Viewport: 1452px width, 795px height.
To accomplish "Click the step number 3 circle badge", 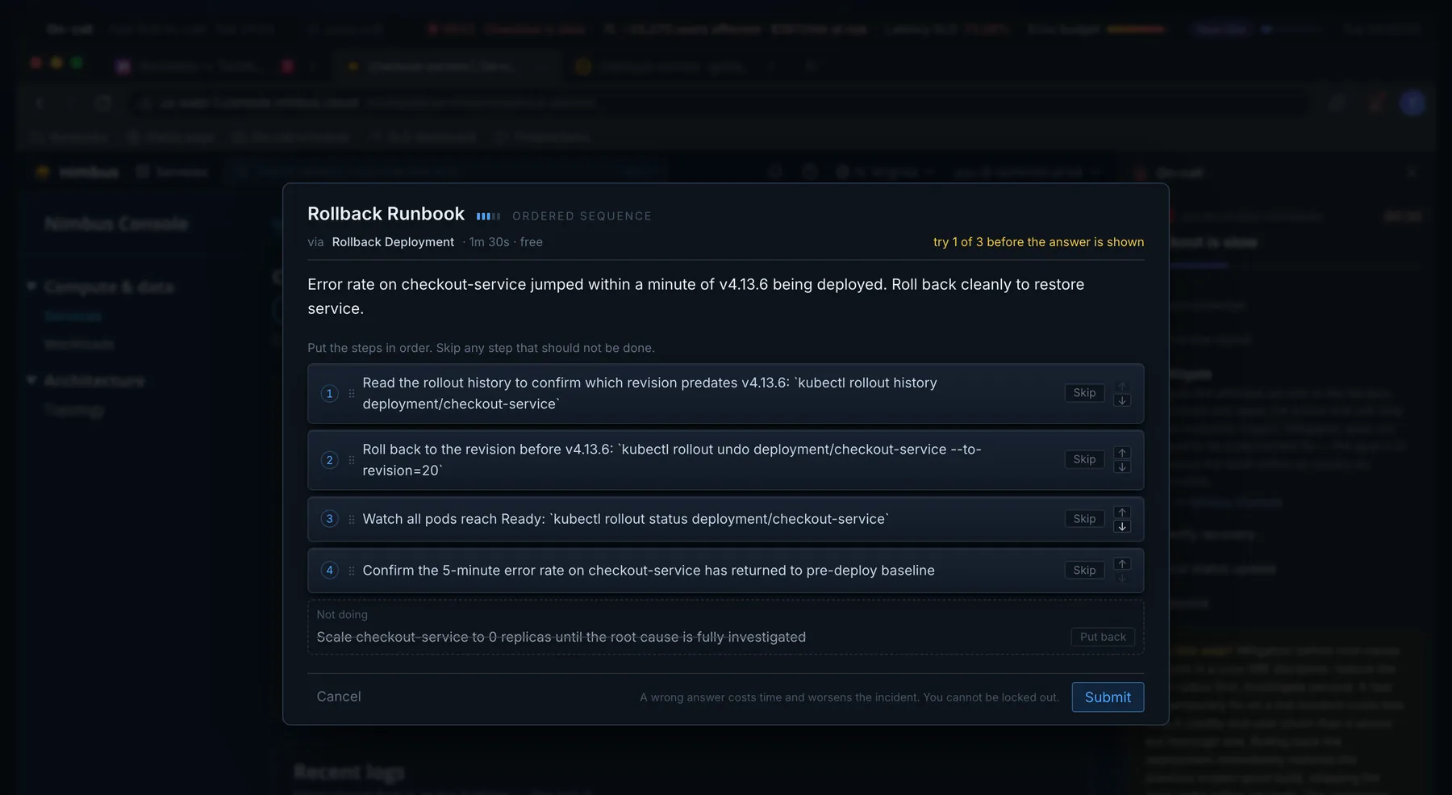I will (x=329, y=519).
